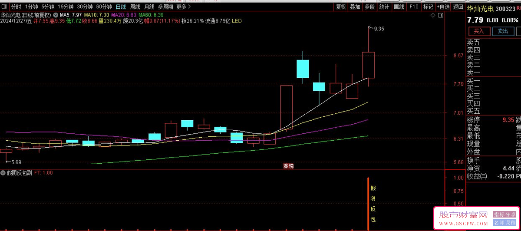This screenshot has width=521, height=231.
Task: Activate the 画线 drawing tool
Action: (399, 7)
